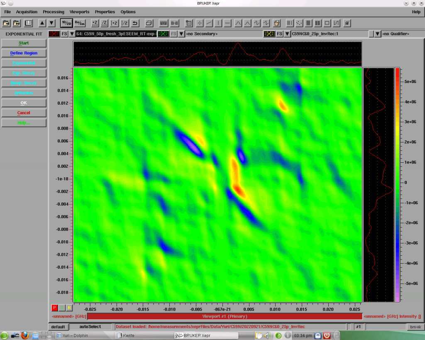425x340 pixels.
Task: Toggle the yellow R button below plot
Action: tap(69, 308)
